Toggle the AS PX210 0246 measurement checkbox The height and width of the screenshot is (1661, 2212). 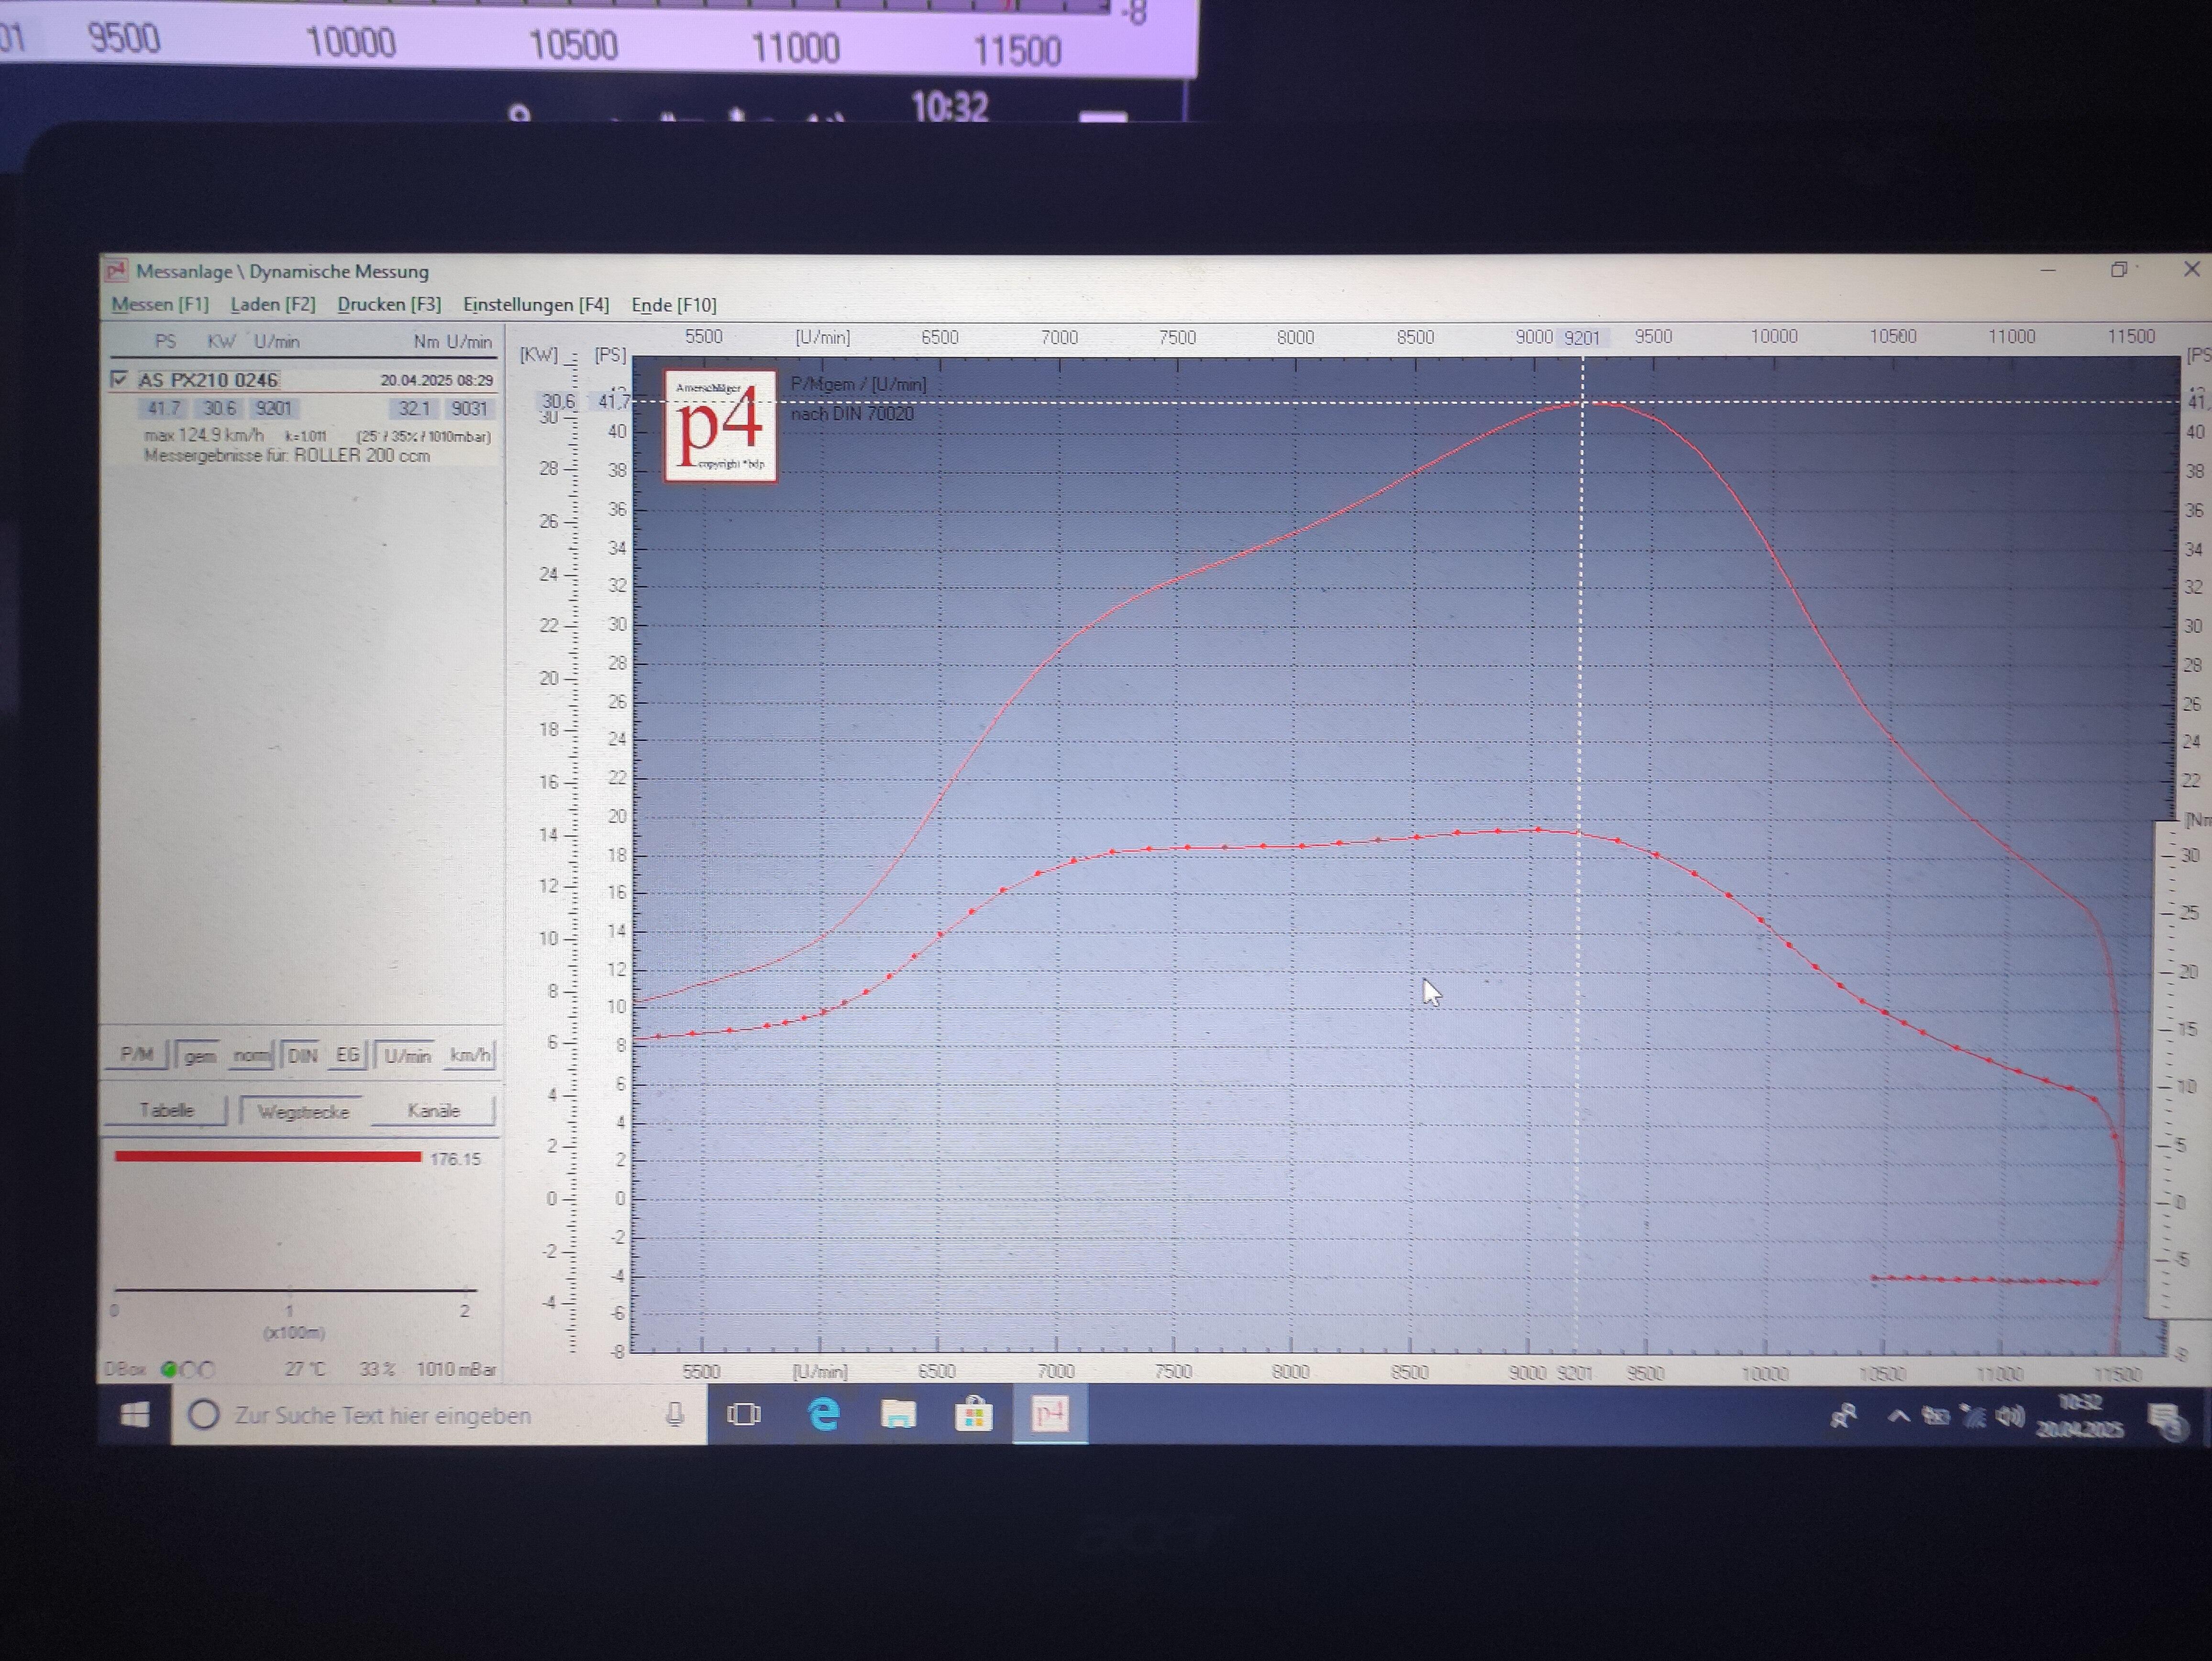point(120,379)
